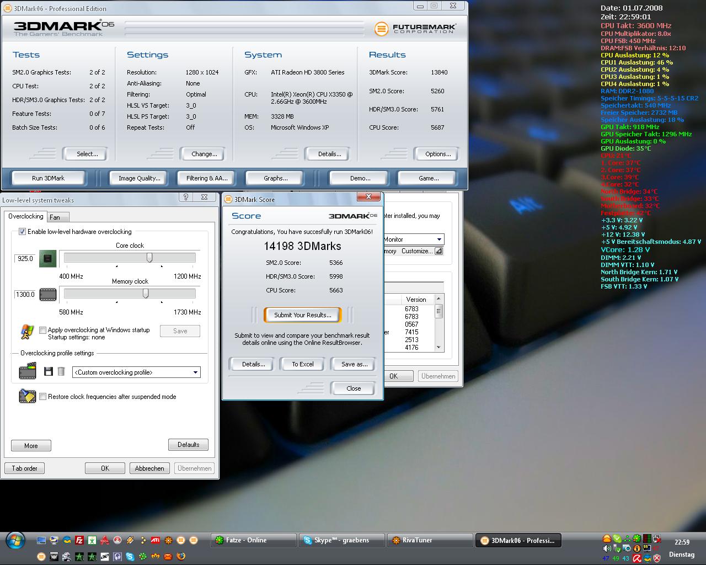The width and height of the screenshot is (706, 565).
Task: Click the overclocking profile chip icon
Action: point(28,371)
